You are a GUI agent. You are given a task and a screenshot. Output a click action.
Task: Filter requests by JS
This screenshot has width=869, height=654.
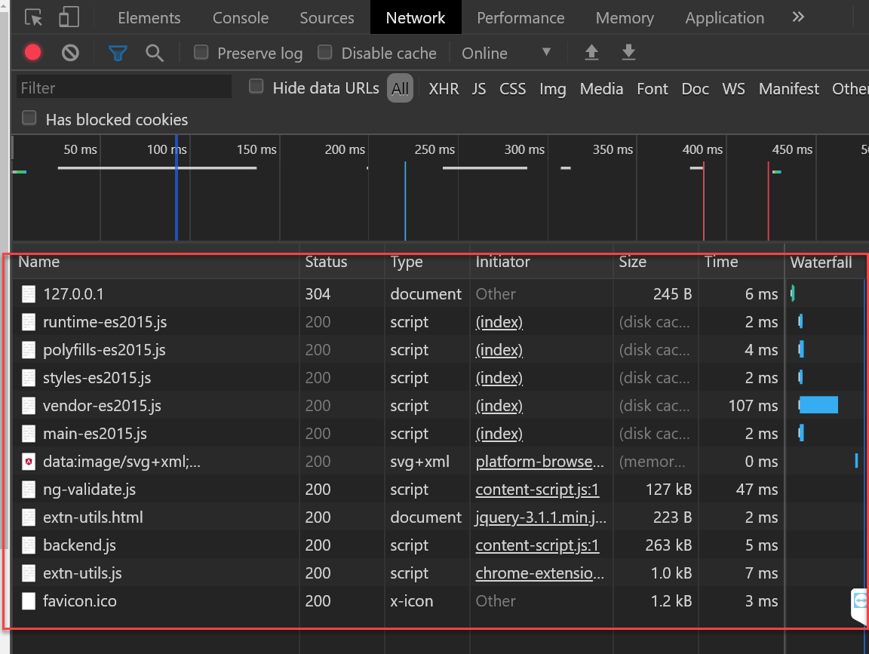(x=479, y=89)
